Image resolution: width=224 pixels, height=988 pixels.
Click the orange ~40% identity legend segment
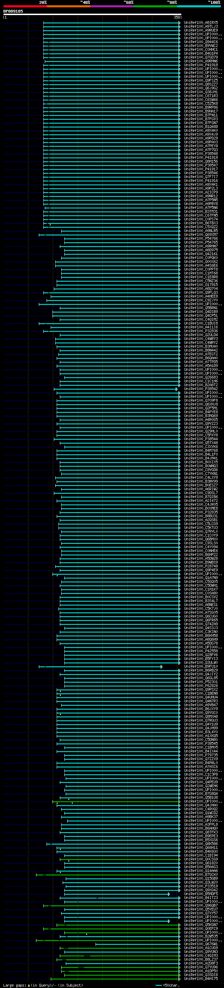coord(69,6)
